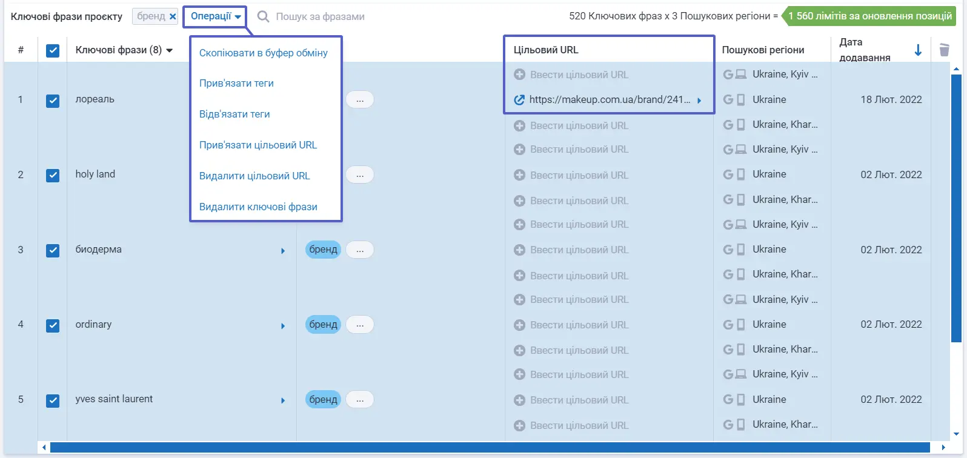Viewport: 967px width, 458px height.
Task: Click plus icon in лореаль Ukraine, Khar... row
Action: 519,125
